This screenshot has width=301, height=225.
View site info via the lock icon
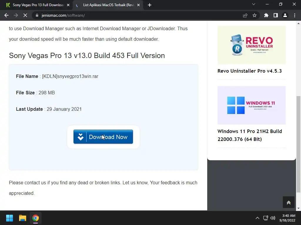(37, 15)
